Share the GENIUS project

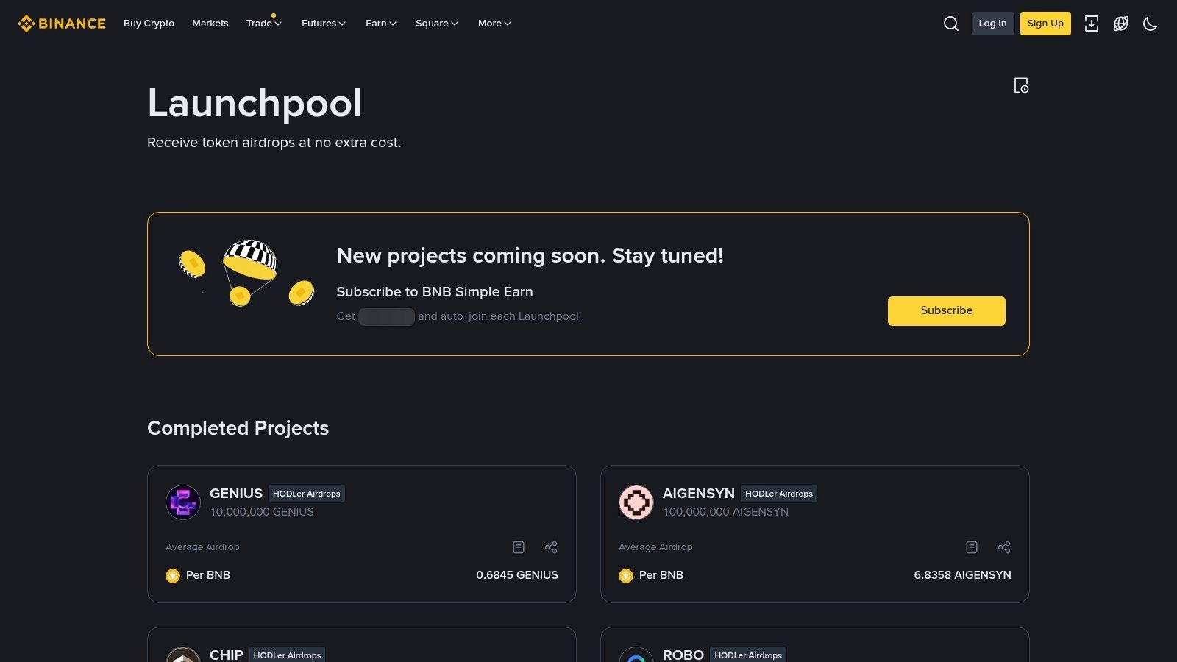click(x=551, y=547)
